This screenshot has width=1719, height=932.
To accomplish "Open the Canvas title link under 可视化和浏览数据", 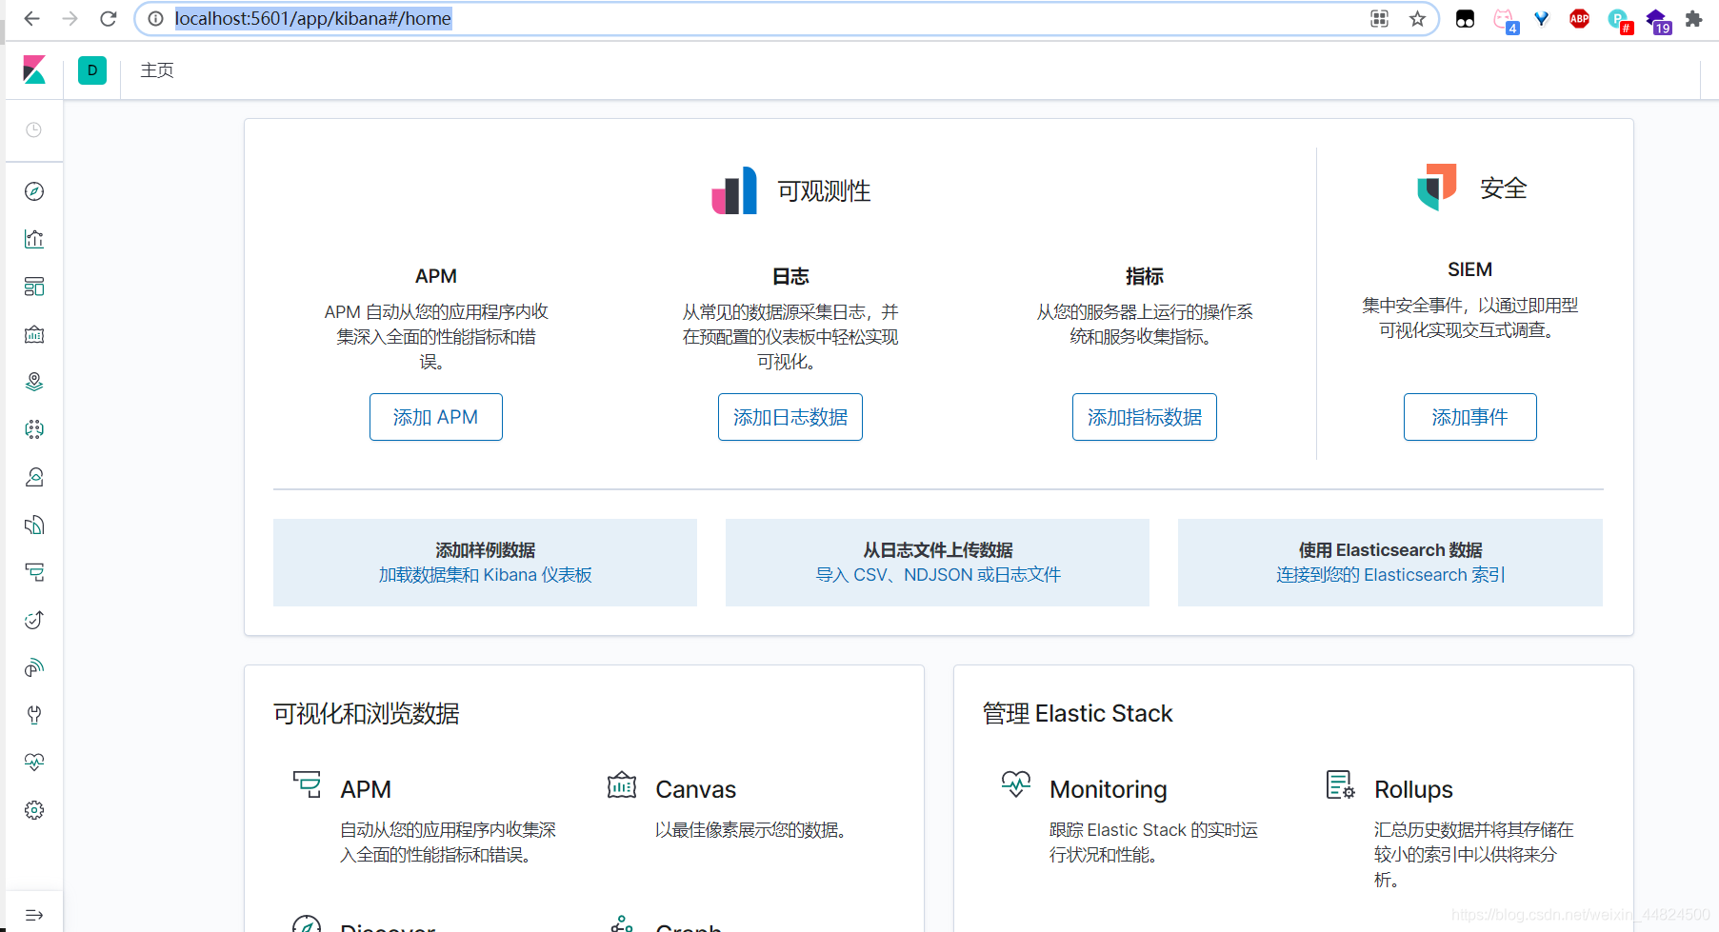I will point(696,789).
